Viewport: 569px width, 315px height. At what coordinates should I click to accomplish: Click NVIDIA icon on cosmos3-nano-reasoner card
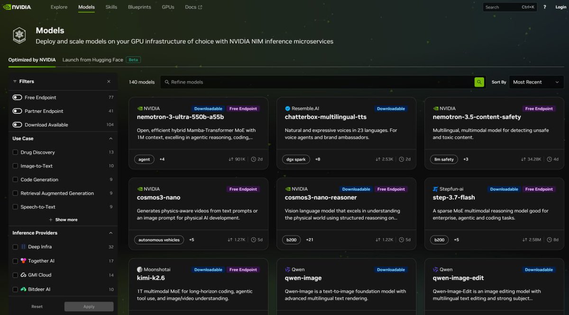coord(287,189)
